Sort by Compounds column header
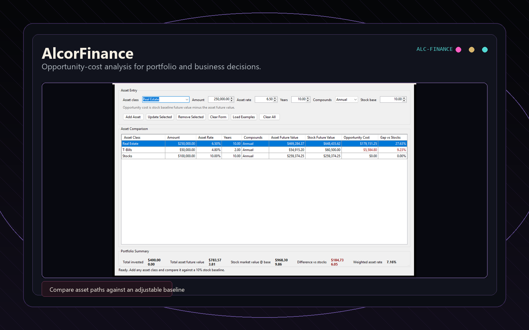The height and width of the screenshot is (330, 529). (x=255, y=138)
